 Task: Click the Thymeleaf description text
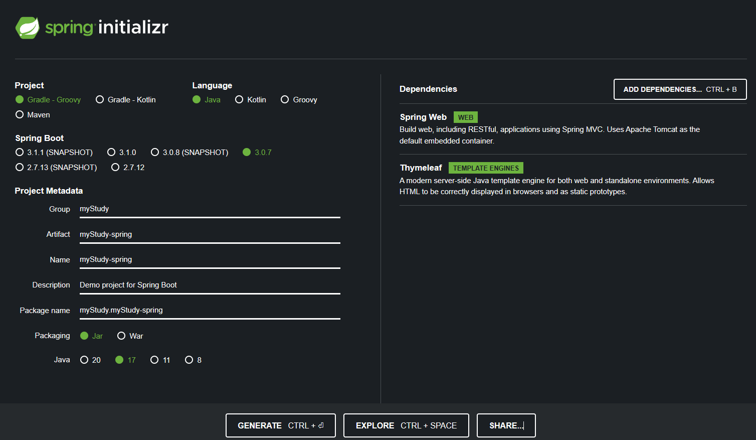[556, 186]
